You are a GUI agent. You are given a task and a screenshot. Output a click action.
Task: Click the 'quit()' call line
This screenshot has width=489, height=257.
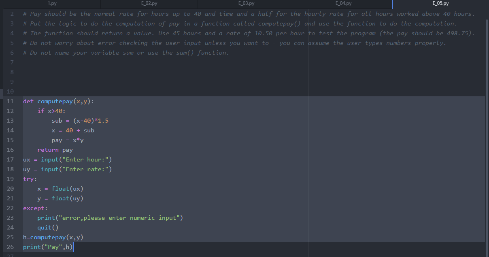48,227
